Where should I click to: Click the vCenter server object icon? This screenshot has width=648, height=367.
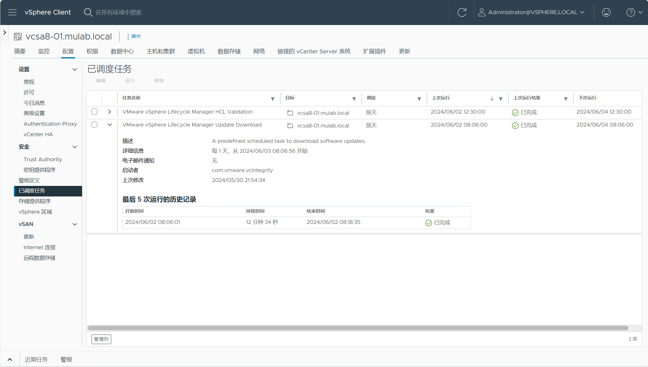pos(18,37)
